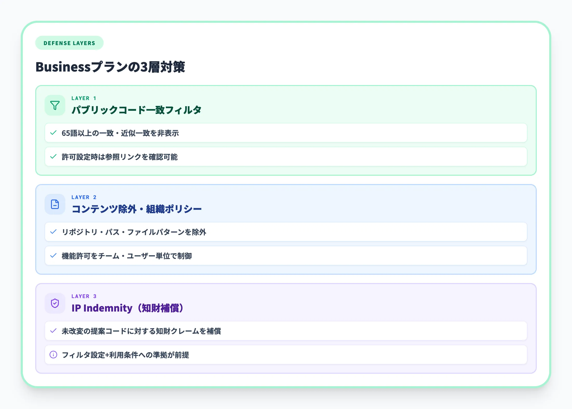This screenshot has width=572, height=409.
Task: Click the 許可設定時は参照リンクを確認可能 row
Action: pyautogui.click(x=286, y=157)
